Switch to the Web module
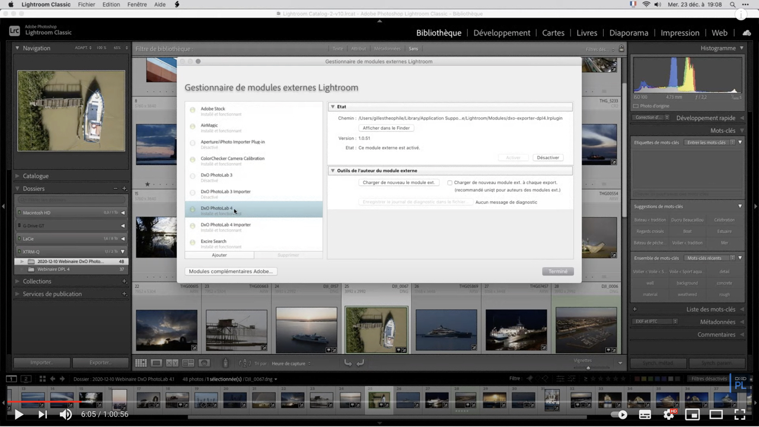The image size is (759, 427). pyautogui.click(x=719, y=33)
